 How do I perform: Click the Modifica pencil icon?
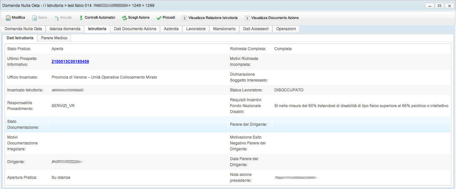[8, 18]
